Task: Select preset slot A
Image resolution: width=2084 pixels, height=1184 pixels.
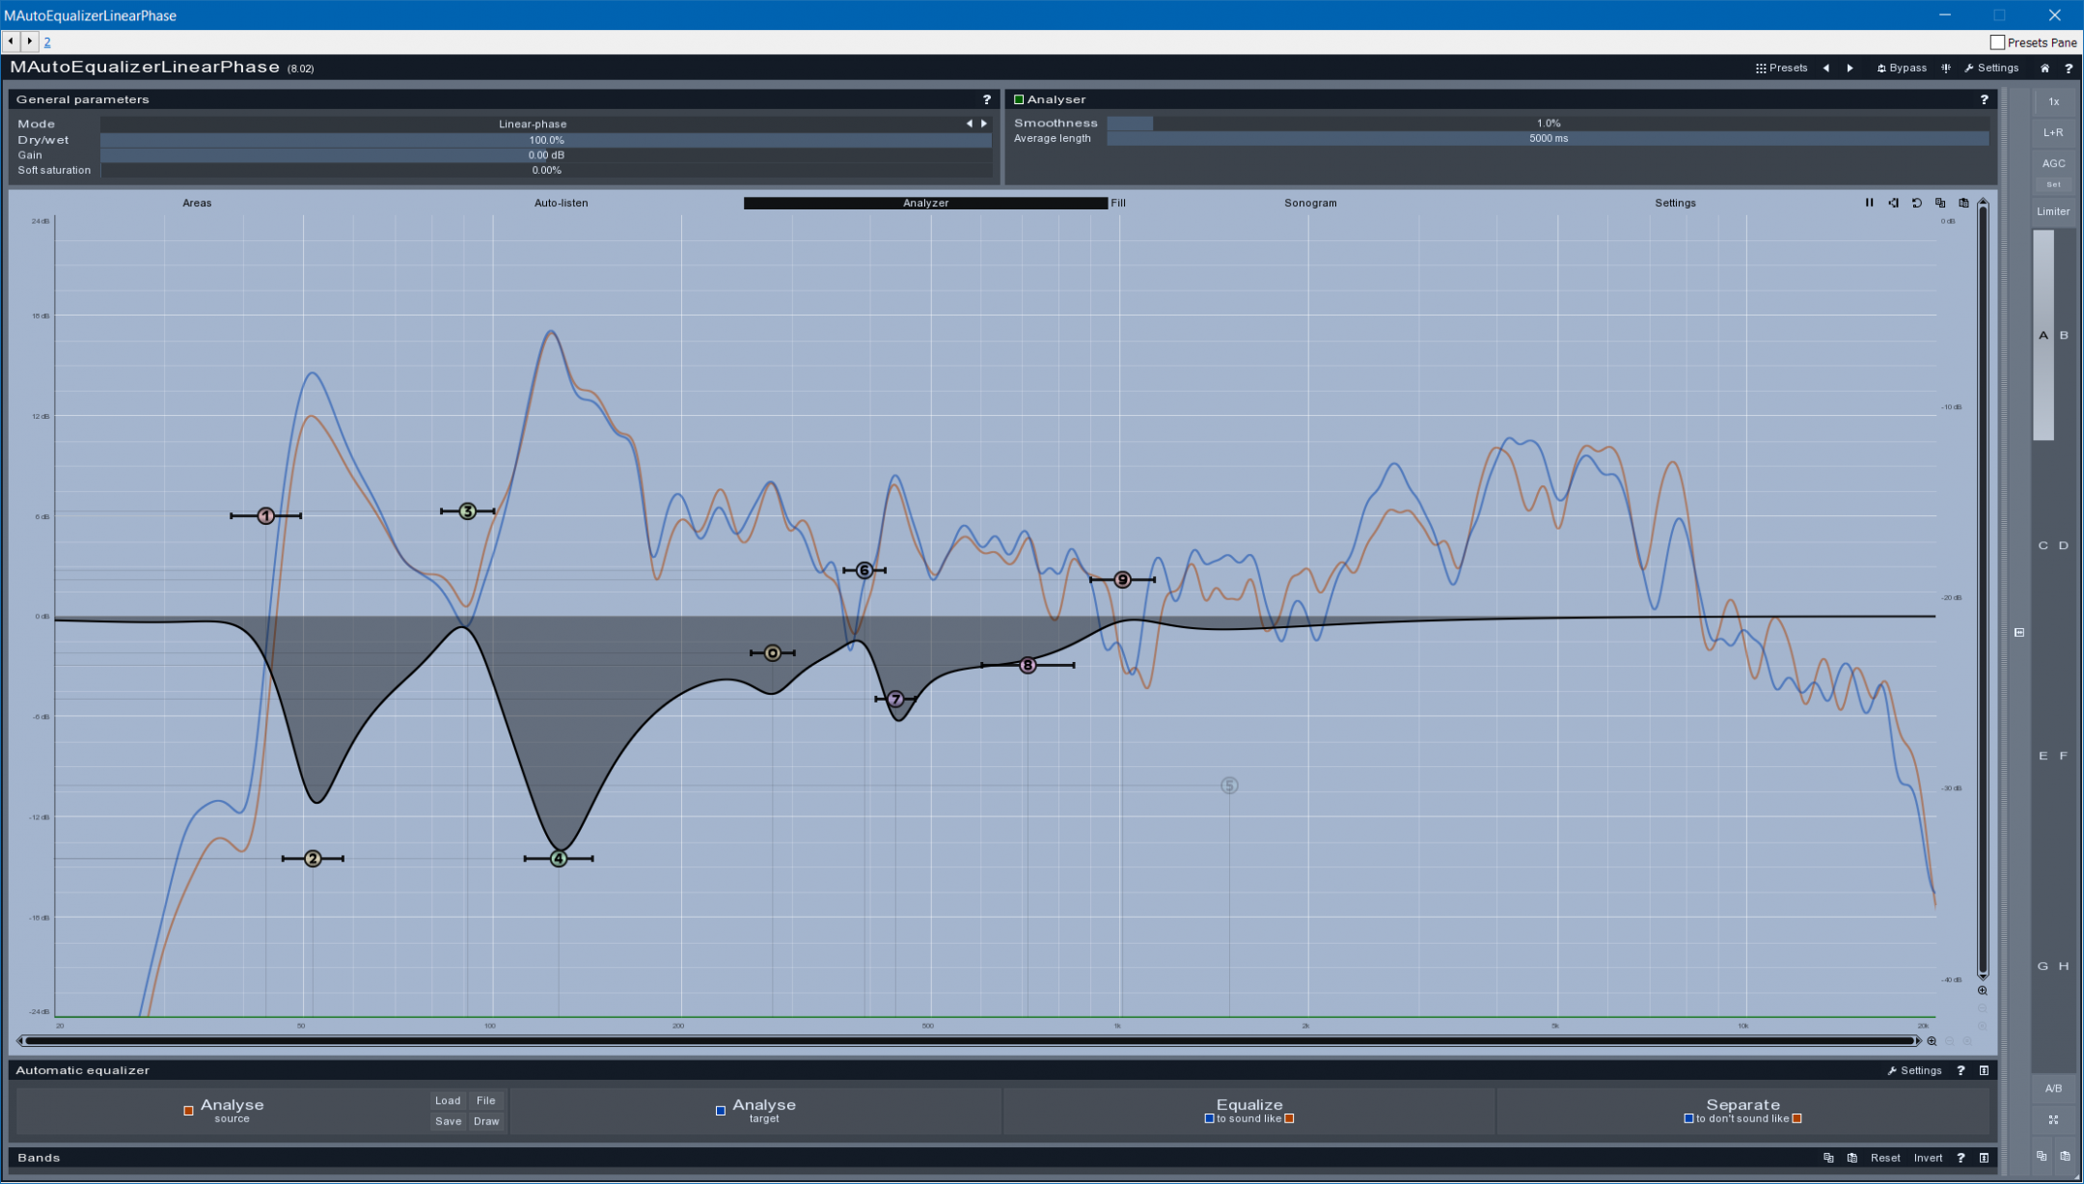Action: point(2043,335)
